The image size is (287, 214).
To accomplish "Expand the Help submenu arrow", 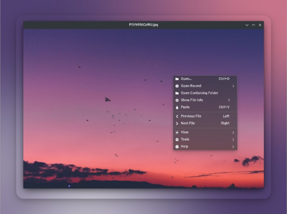I will pos(233,147).
